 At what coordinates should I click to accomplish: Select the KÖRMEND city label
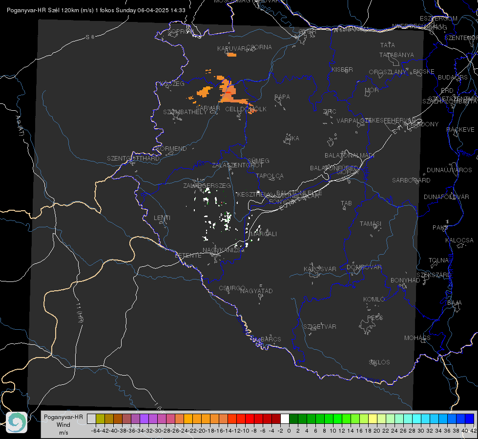(x=171, y=149)
